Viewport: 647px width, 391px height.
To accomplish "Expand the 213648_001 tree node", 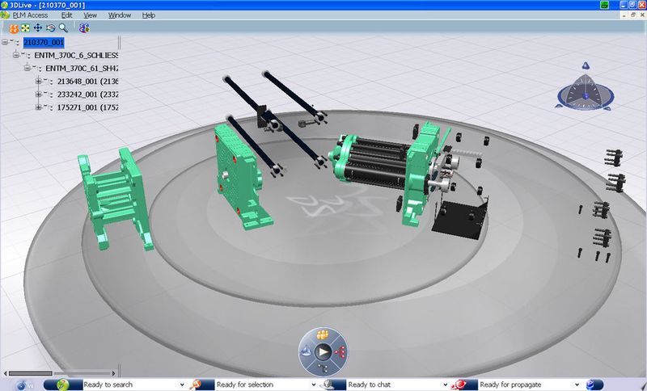I will coord(38,81).
